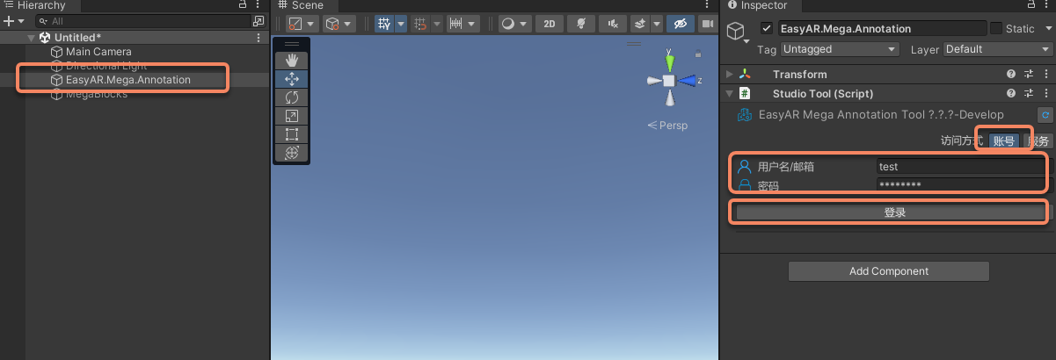Click the 用户名/邮箱 username field

(x=958, y=167)
